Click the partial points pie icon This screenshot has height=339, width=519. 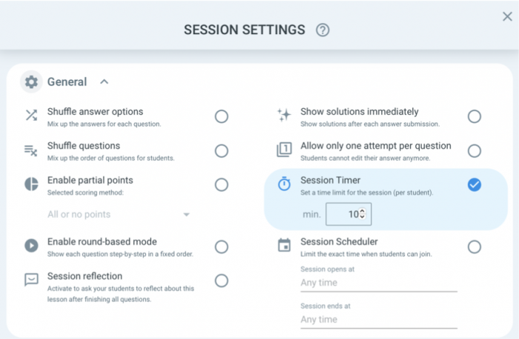[x=31, y=184]
